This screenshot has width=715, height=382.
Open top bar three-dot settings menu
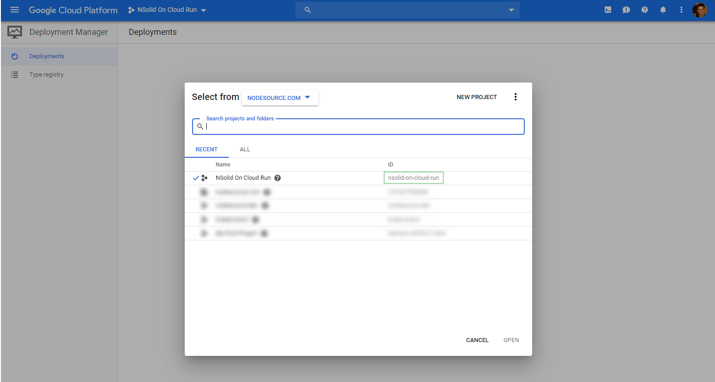tap(681, 10)
